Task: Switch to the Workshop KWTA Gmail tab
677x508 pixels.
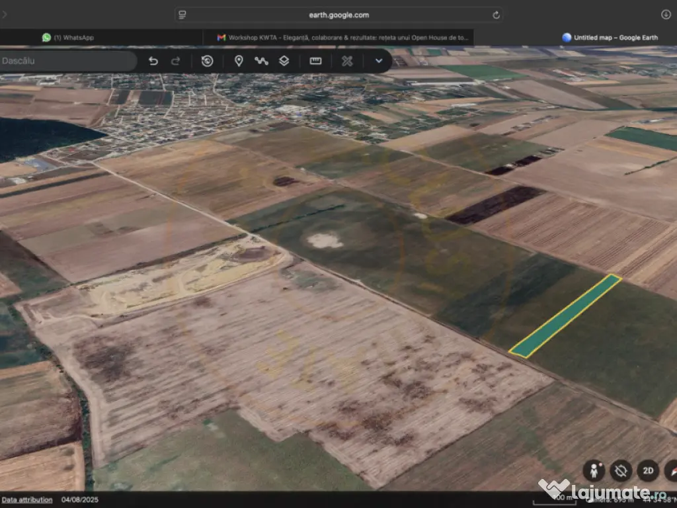Action: tap(342, 38)
